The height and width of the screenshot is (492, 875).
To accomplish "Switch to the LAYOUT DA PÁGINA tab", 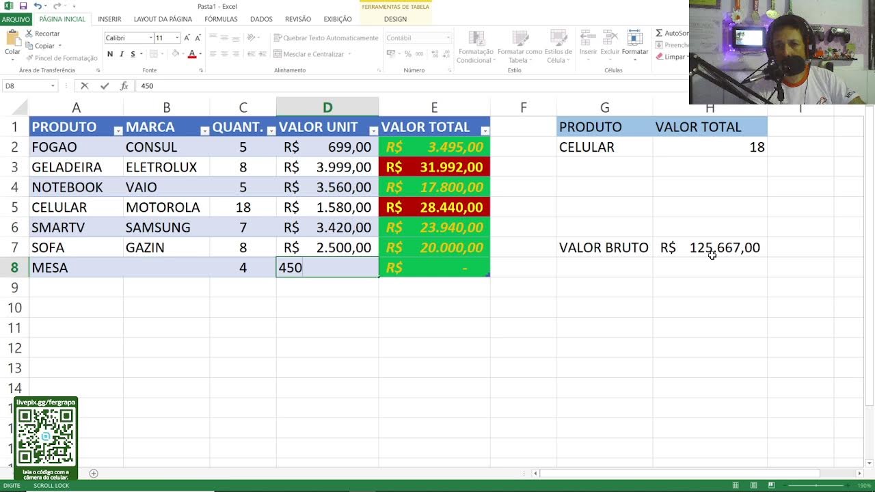I will (163, 19).
